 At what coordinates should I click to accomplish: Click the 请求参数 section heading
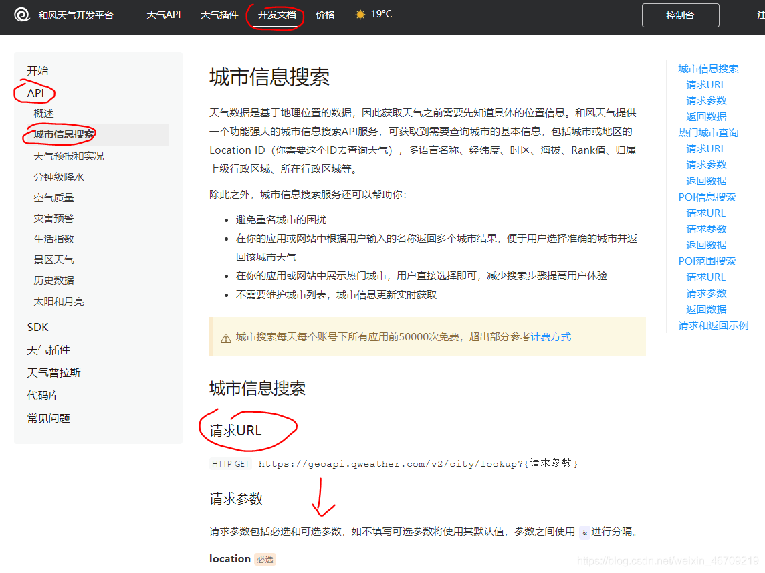(236, 499)
